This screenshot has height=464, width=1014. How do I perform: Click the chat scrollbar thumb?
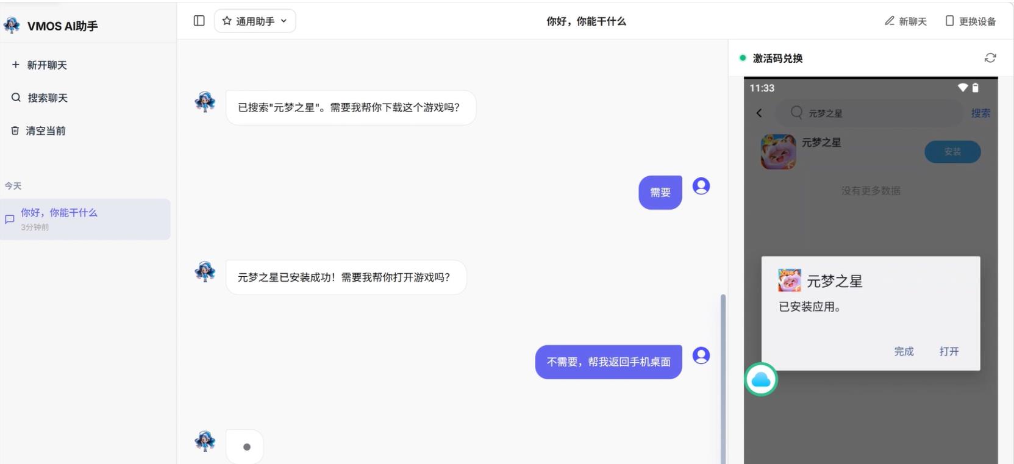(x=723, y=378)
